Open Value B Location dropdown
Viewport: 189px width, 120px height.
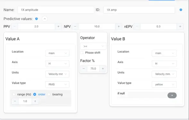pos(164,53)
